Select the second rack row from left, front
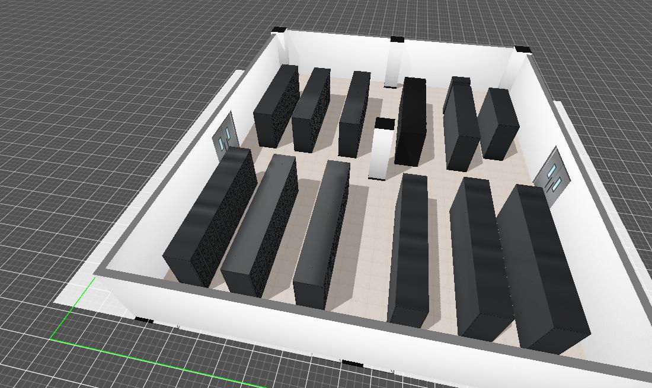 pyautogui.click(x=260, y=225)
